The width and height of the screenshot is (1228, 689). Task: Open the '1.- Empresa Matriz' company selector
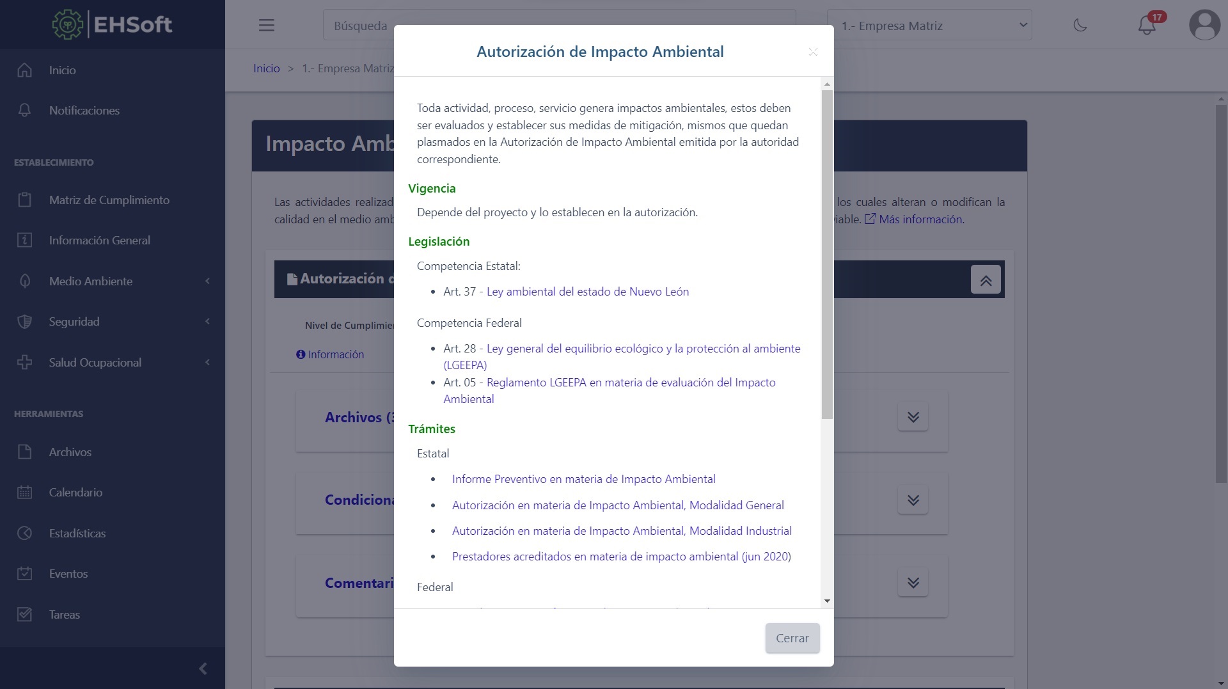tap(929, 25)
